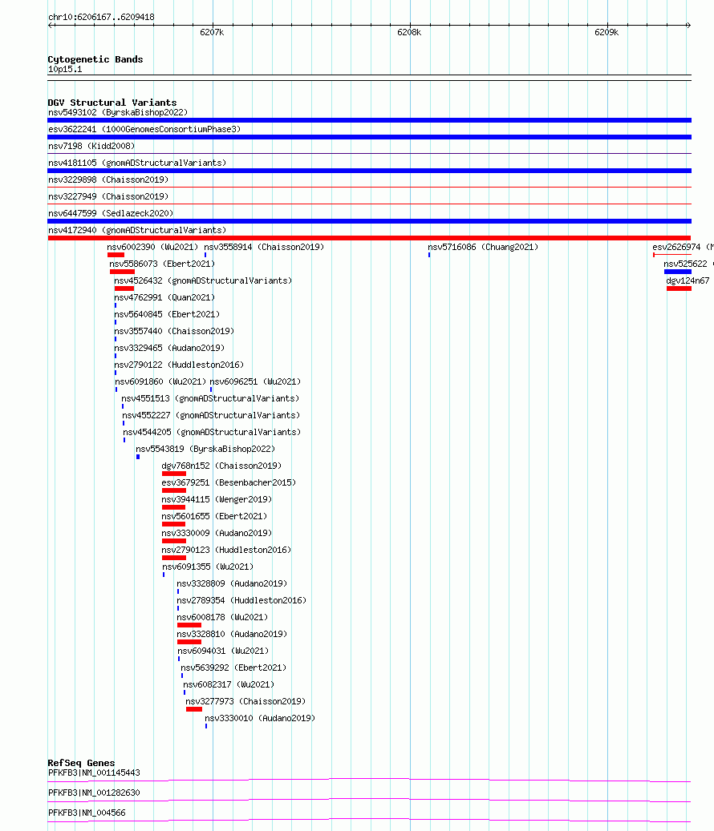Select the nsv4762991 (Quan2021) label

coord(164,298)
